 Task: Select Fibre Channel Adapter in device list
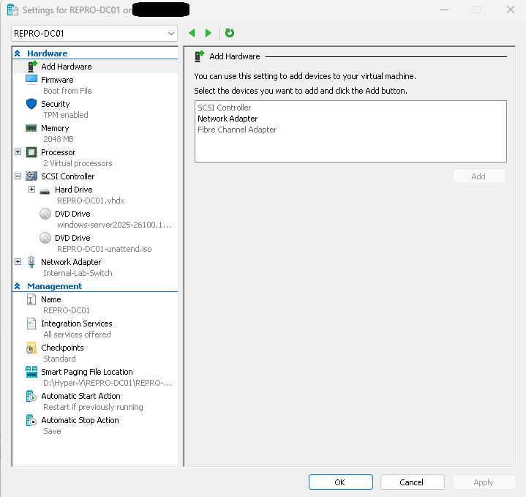pos(237,130)
